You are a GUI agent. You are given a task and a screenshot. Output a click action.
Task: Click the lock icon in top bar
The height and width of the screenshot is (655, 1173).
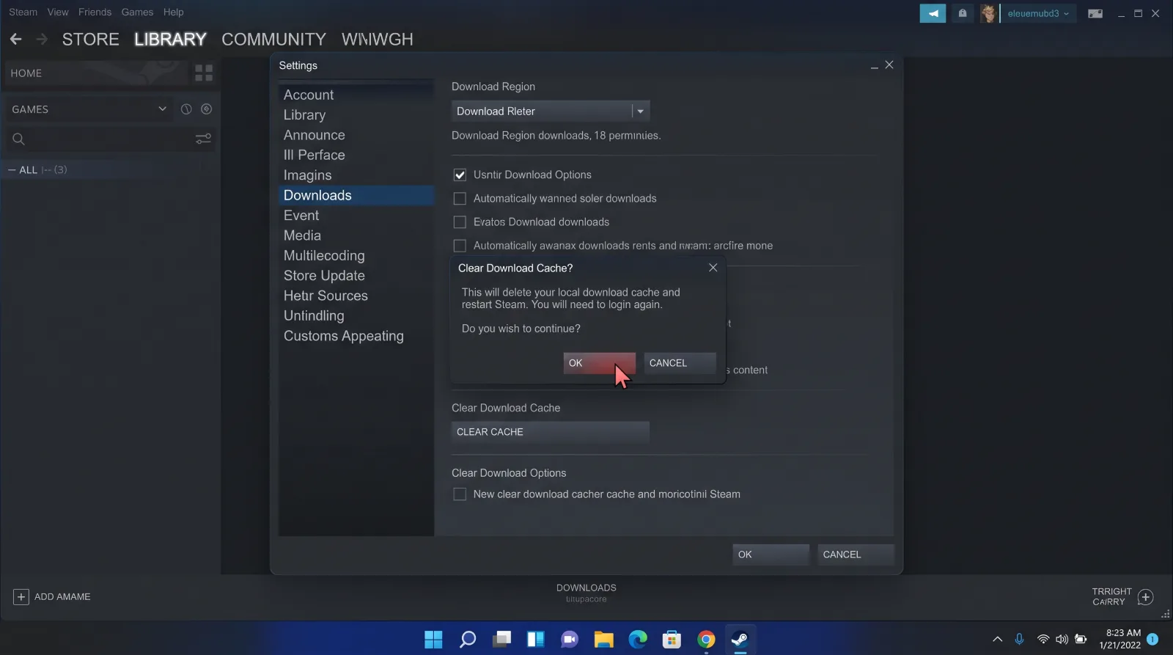coord(963,13)
